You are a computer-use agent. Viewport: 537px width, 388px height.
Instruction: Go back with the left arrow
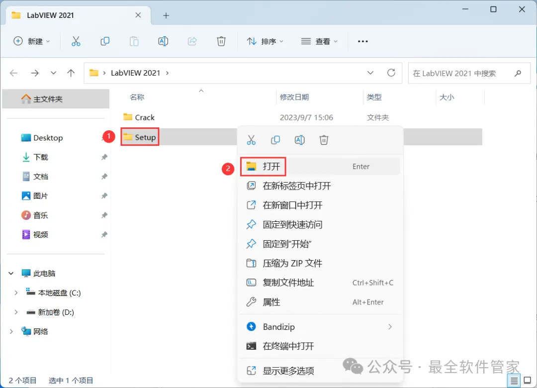pyautogui.click(x=13, y=73)
